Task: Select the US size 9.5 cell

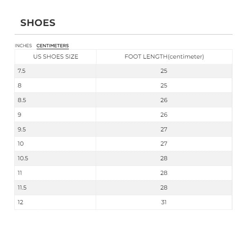Action: (22, 129)
